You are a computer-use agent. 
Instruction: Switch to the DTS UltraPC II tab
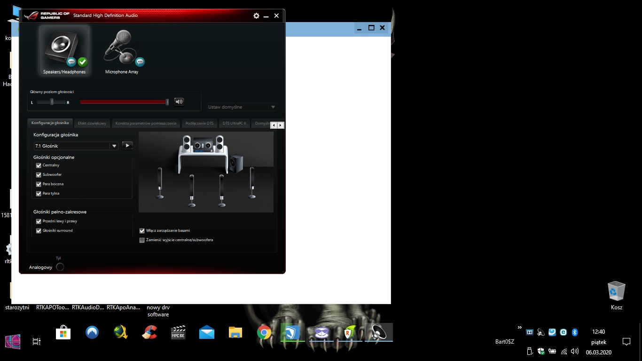(234, 123)
